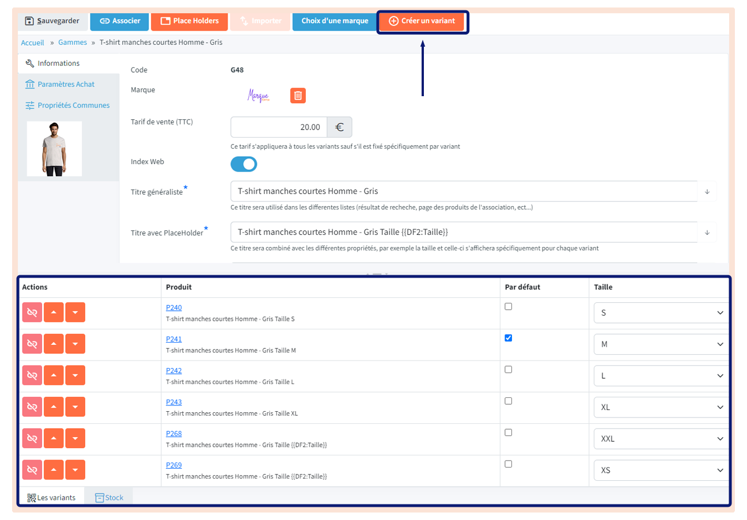Toggle the Index Web switch

(244, 164)
